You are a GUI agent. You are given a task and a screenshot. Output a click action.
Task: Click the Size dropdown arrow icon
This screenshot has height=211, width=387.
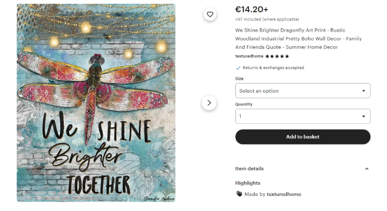(x=363, y=91)
